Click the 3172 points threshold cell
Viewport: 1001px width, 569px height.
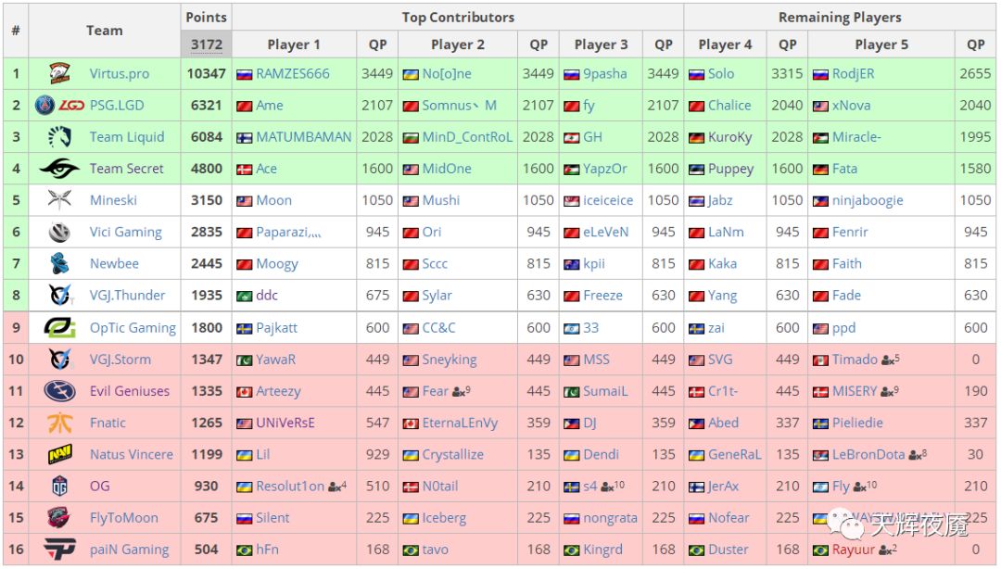point(206,44)
